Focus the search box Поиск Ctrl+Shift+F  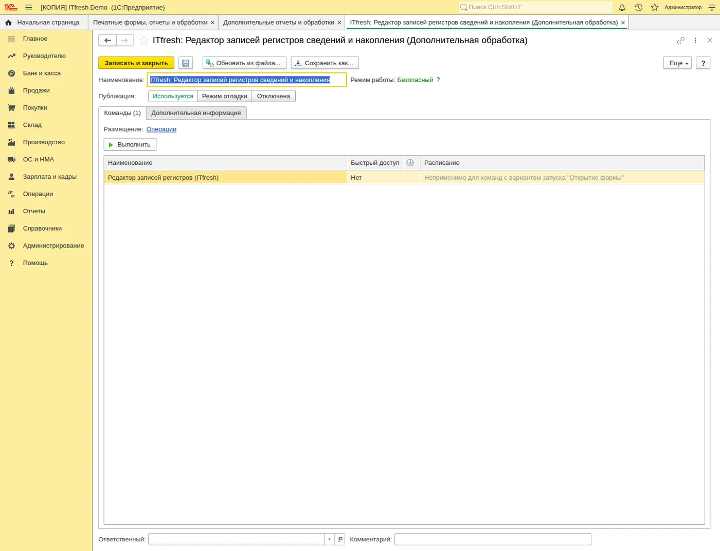[535, 7]
